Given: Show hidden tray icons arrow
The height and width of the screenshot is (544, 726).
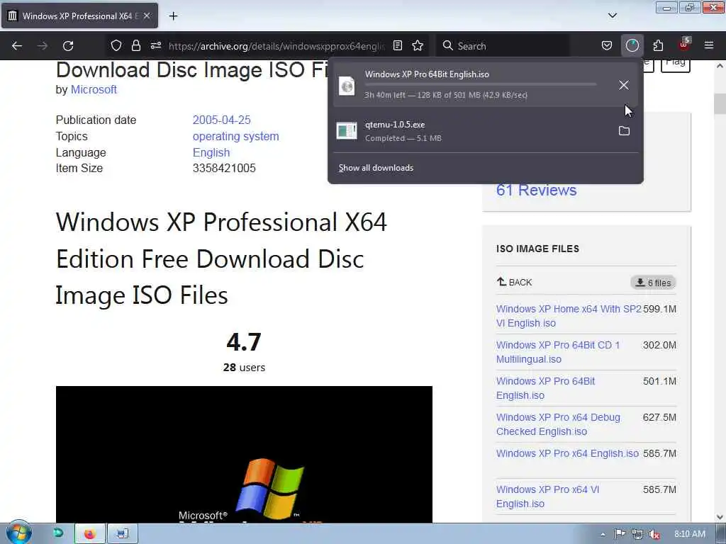Looking at the screenshot, I should point(603,534).
